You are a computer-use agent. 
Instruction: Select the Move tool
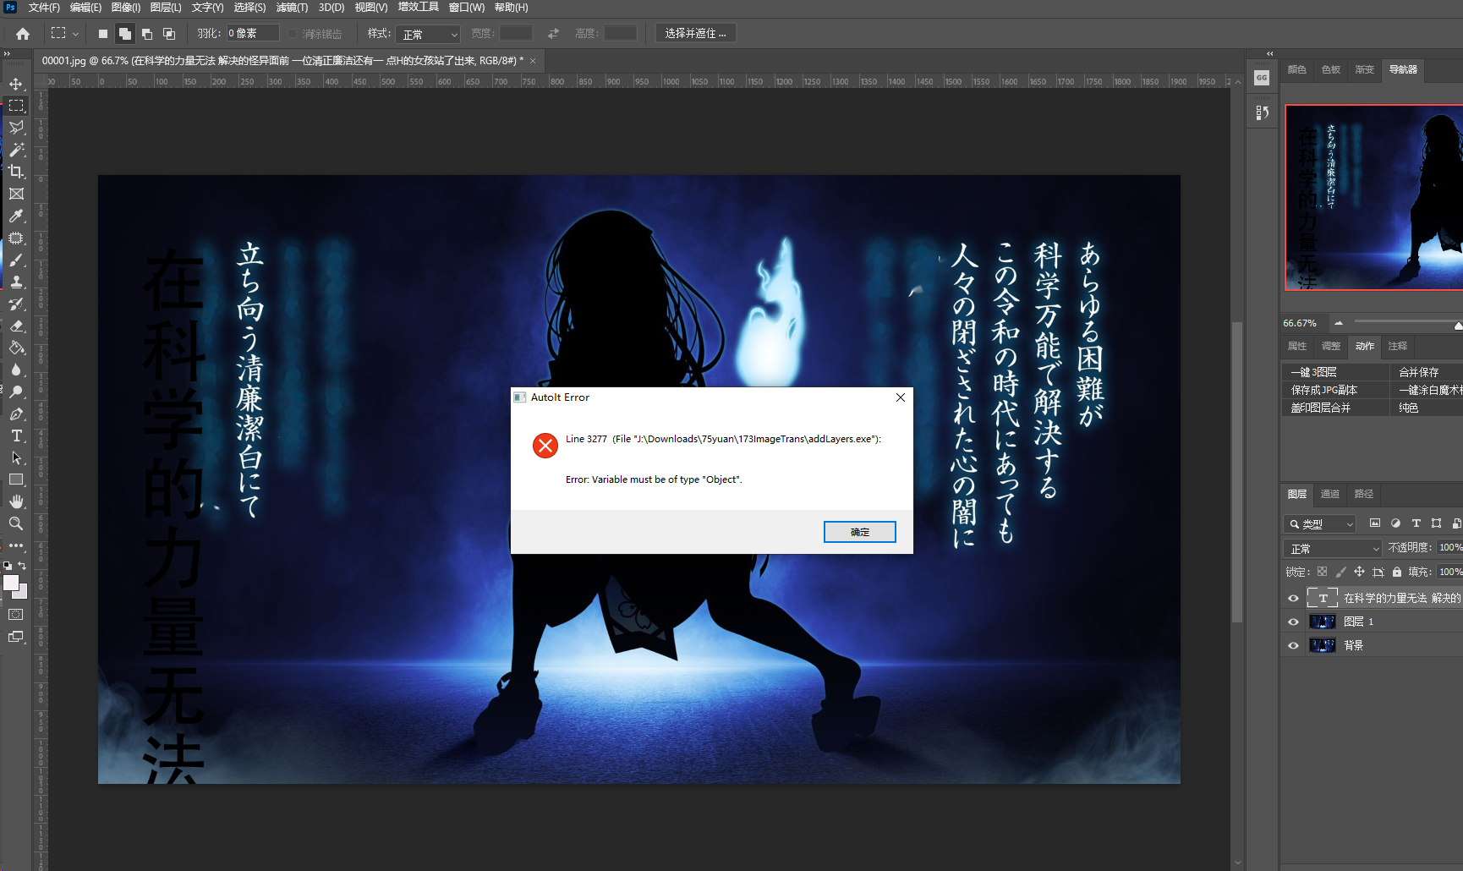tap(16, 84)
